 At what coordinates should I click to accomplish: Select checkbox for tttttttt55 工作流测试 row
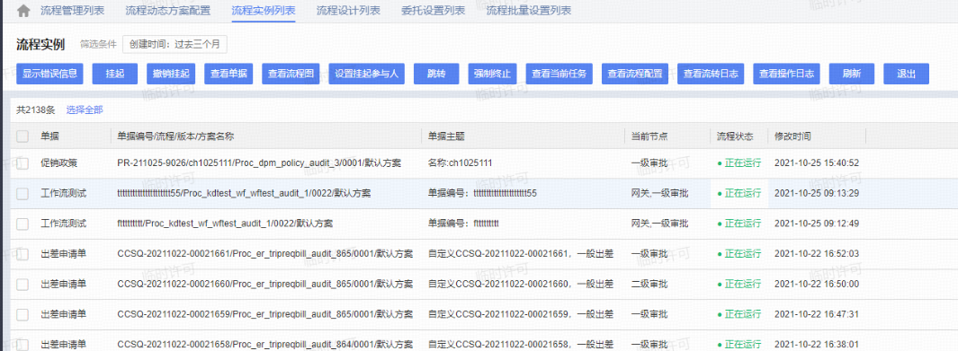point(22,194)
